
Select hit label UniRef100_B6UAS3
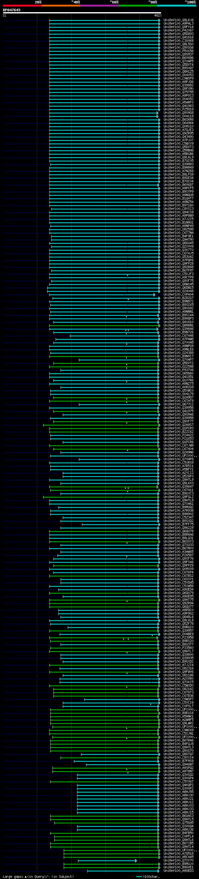pos(178,816)
